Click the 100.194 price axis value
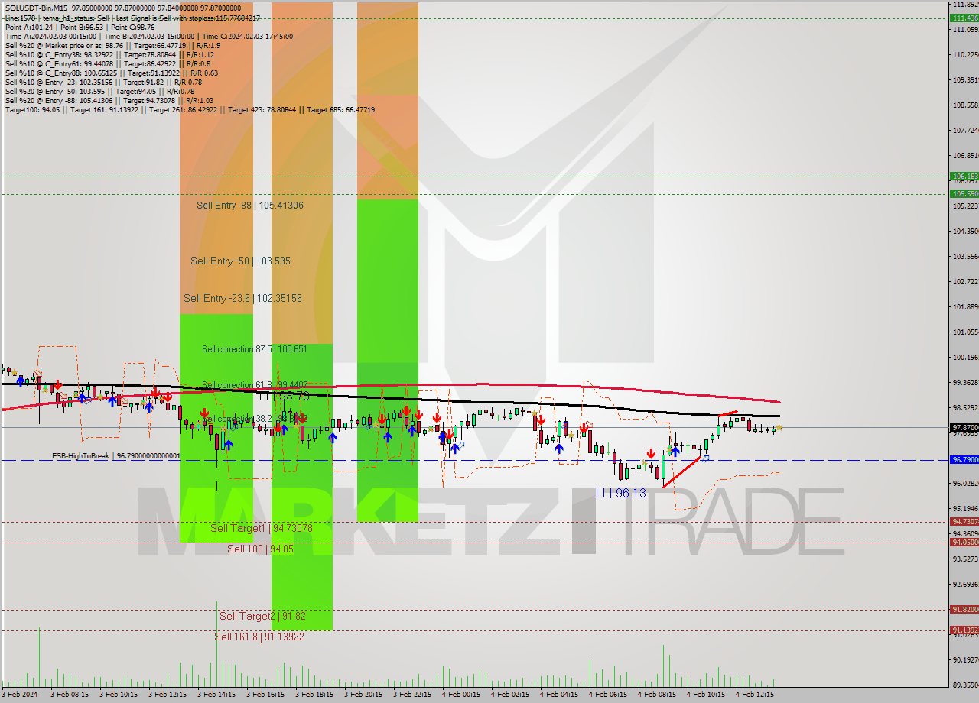979x703 pixels. (964, 358)
